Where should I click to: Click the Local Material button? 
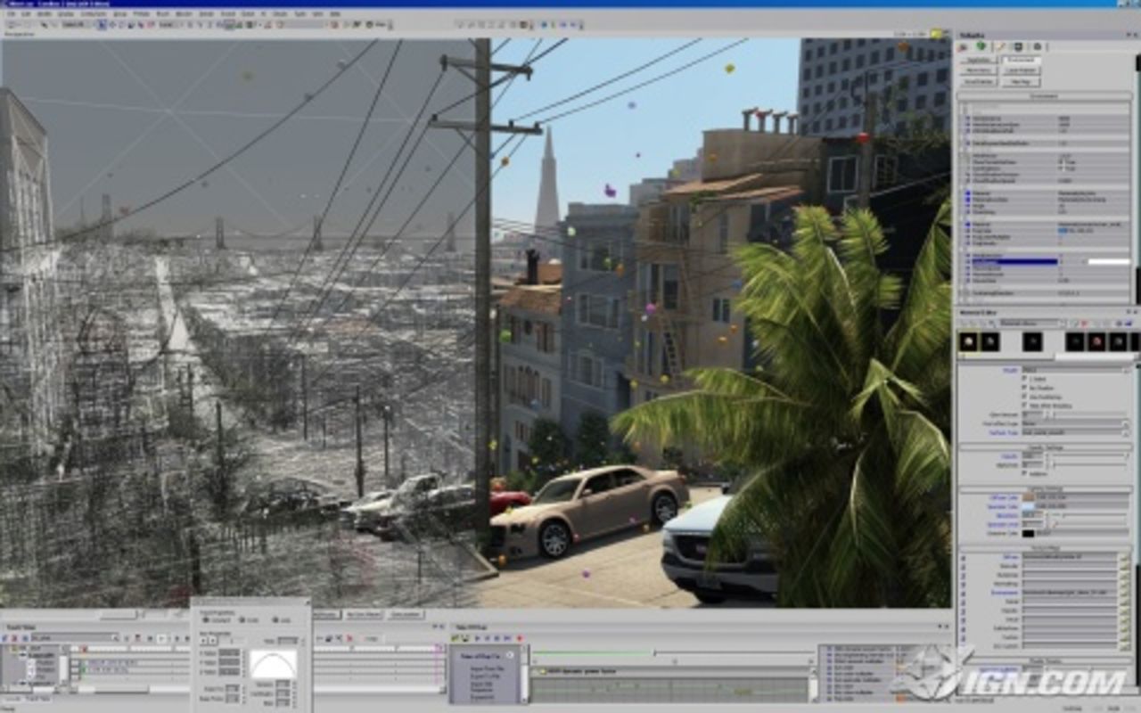point(1022,70)
